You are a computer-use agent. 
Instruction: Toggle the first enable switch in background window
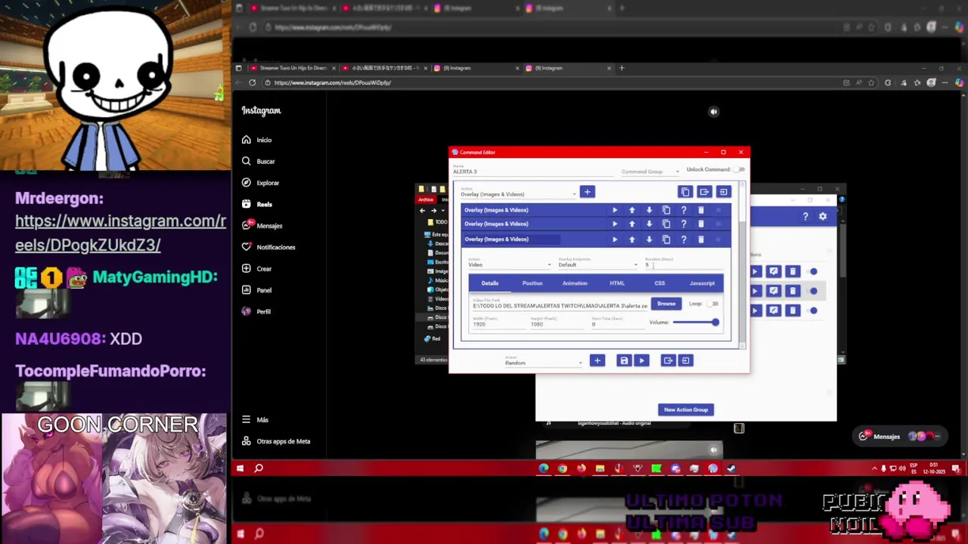813,271
